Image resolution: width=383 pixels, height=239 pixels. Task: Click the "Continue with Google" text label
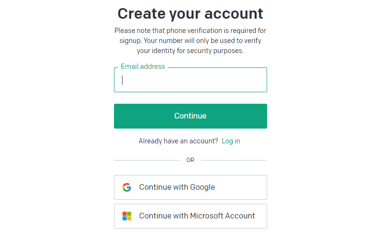click(177, 187)
